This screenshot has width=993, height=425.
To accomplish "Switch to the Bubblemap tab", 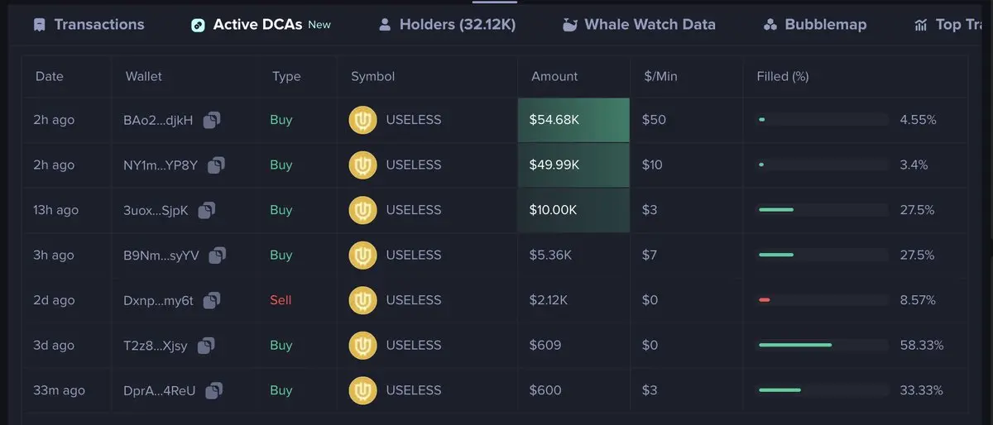I will coord(815,25).
